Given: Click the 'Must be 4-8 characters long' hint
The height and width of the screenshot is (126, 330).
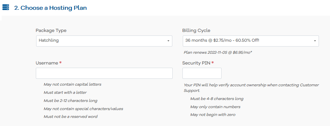Looking at the screenshot, I should 217,99.
